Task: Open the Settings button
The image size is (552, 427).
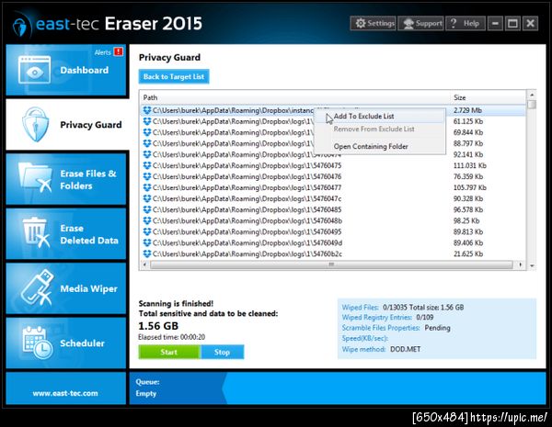Action: [x=374, y=24]
